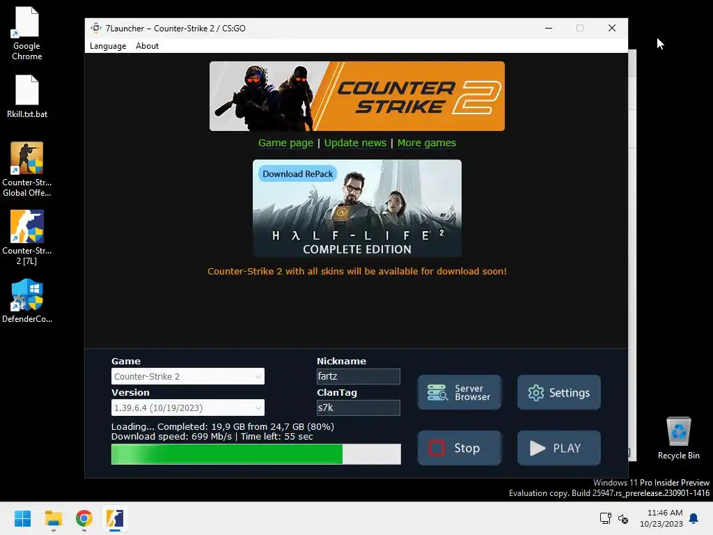Viewport: 713px width, 535px height.
Task: Open the Game page link
Action: tap(285, 143)
